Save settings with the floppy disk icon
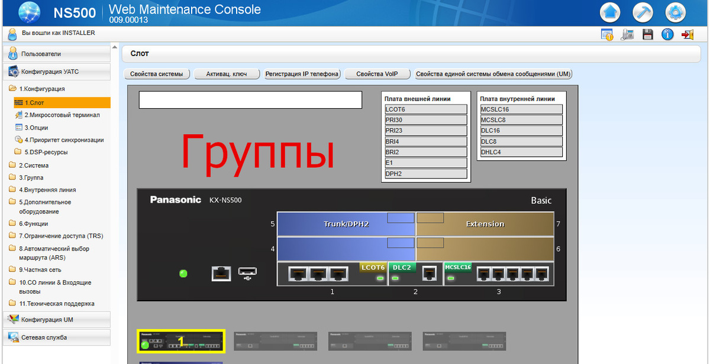The height and width of the screenshot is (364, 710). 647,34
